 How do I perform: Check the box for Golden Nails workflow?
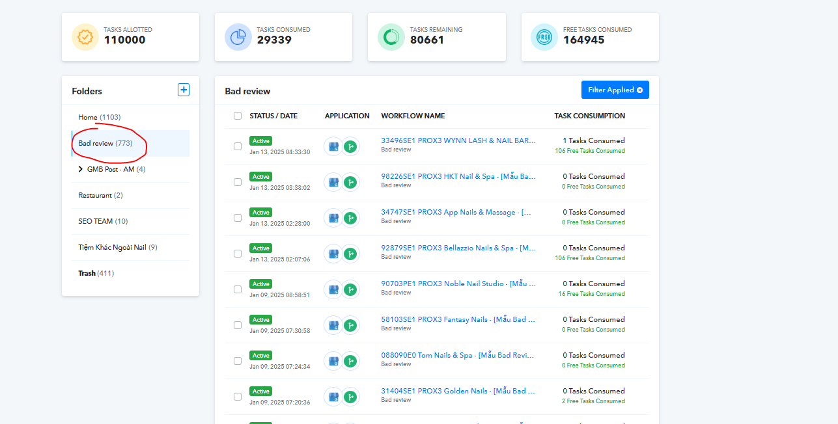(238, 397)
